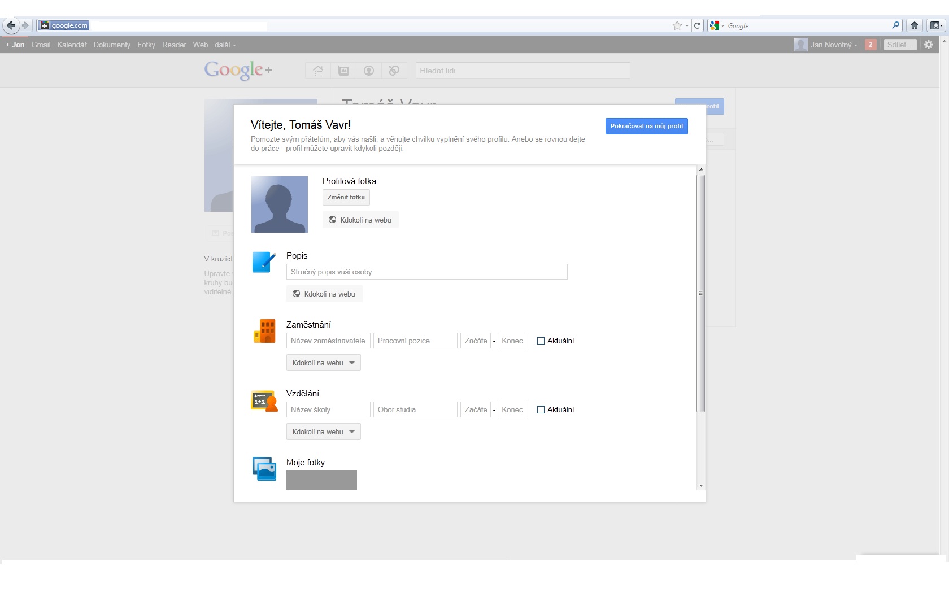Image resolution: width=949 pixels, height=593 pixels.
Task: Reload the page with refresh icon
Action: [698, 25]
